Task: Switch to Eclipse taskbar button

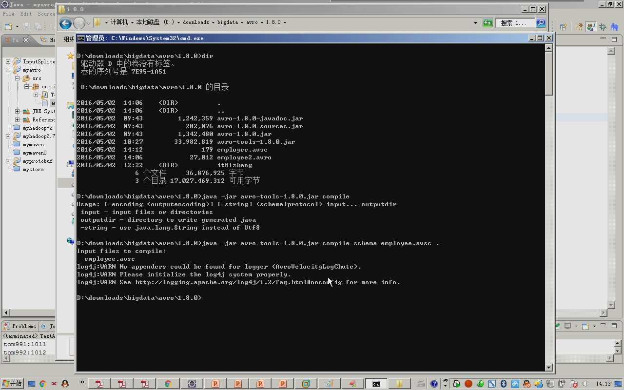Action: [192, 384]
